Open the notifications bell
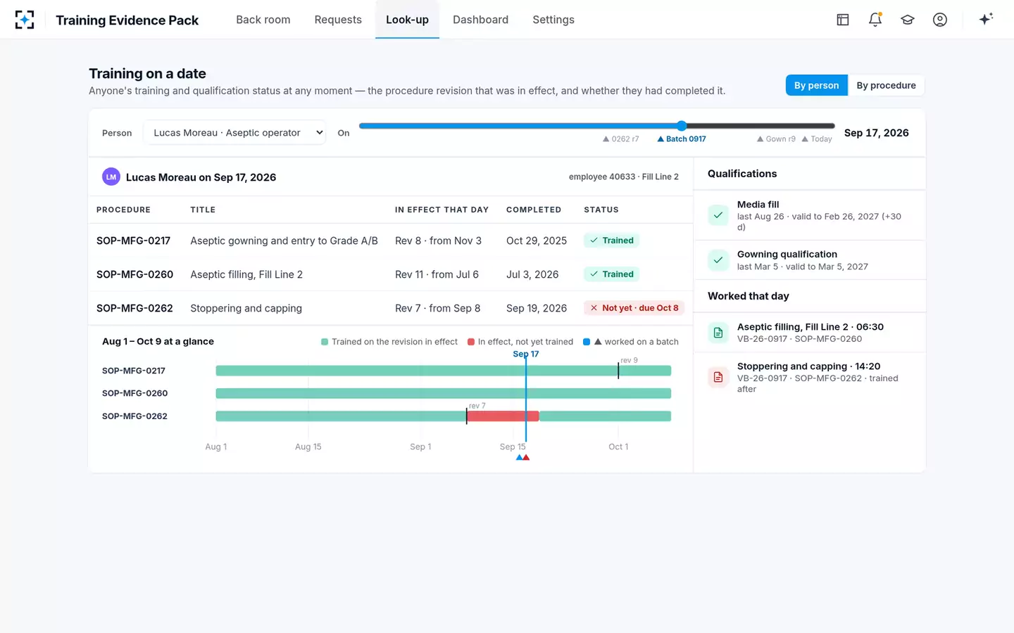Viewport: 1014px width, 633px height. (875, 20)
